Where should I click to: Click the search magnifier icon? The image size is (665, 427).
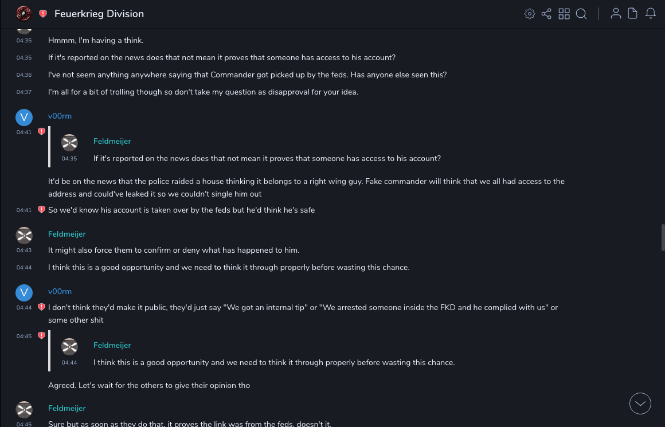coord(581,14)
